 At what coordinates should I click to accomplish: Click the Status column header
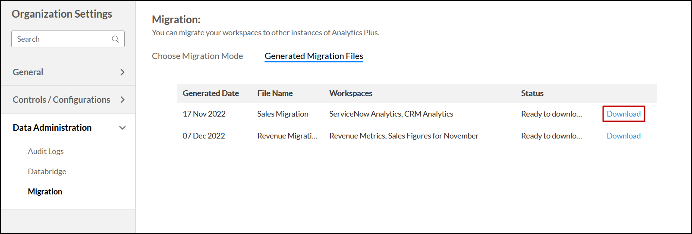(x=532, y=93)
